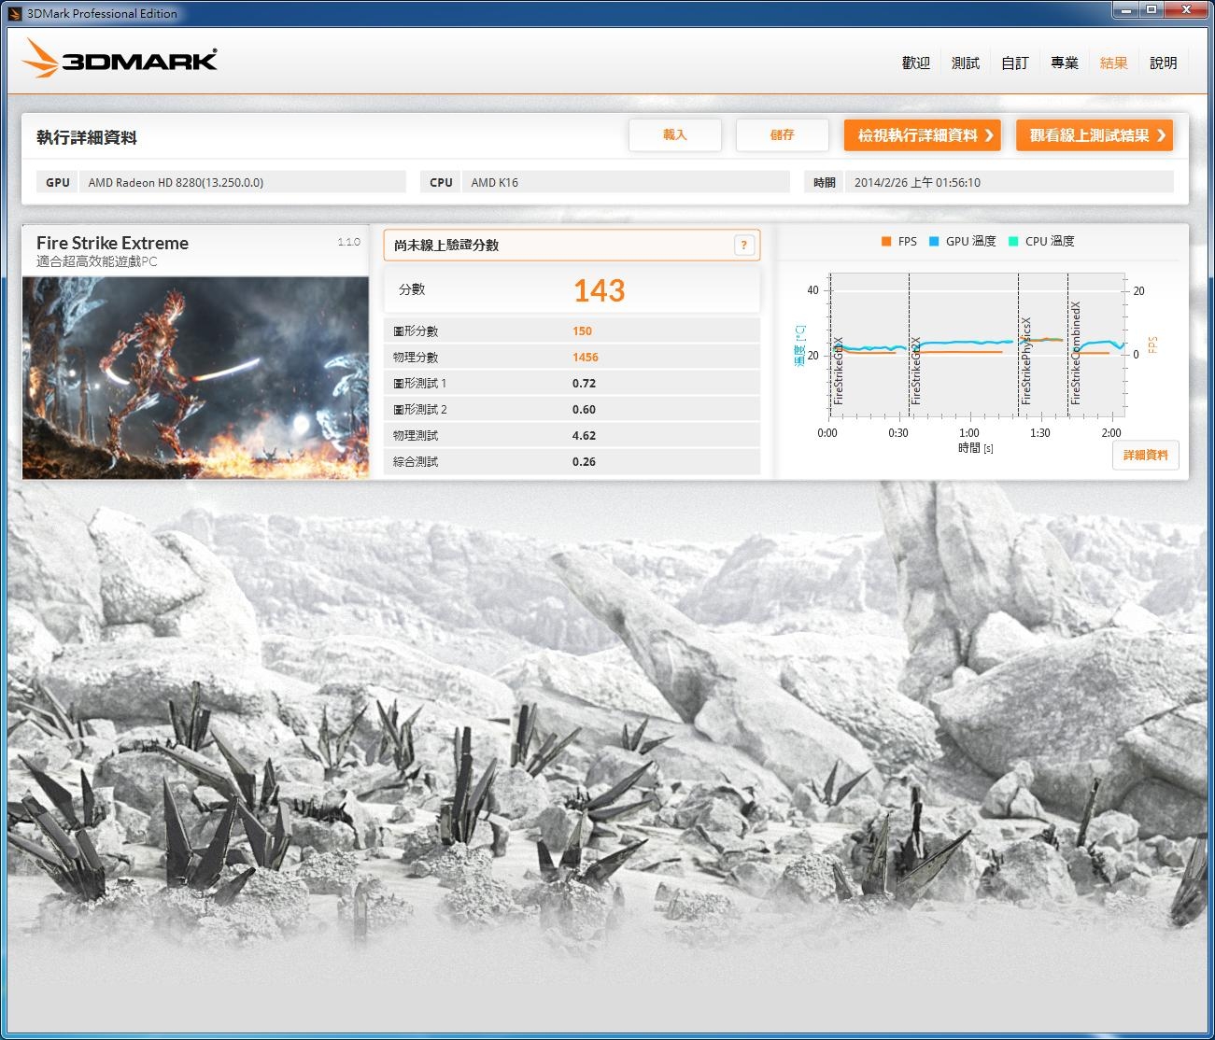Screen dimensions: 1215x1040
Task: Click the 綜合測試 value 0.26
Action: pyautogui.click(x=584, y=462)
